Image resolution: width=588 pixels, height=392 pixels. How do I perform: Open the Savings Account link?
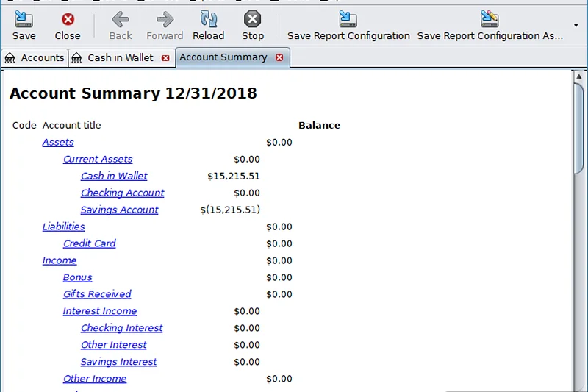pos(119,210)
